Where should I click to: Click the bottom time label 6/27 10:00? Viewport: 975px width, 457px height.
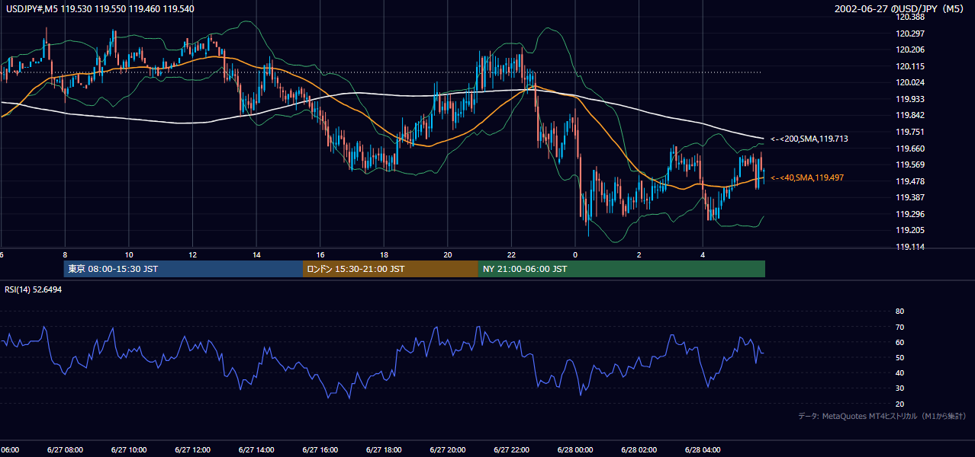(x=129, y=449)
